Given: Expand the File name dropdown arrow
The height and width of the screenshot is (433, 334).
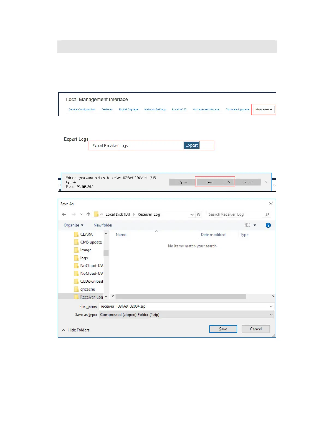Looking at the screenshot, I should [271, 306].
